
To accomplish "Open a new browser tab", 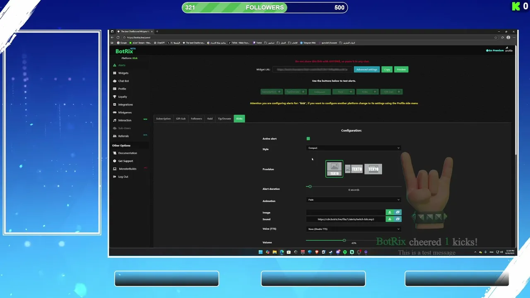I will pos(157,31).
